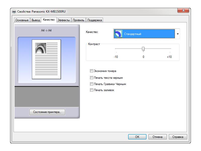The image size is (201, 151).
Task: Toggle Печать Графики Черным checkbox
Action: (91, 84)
